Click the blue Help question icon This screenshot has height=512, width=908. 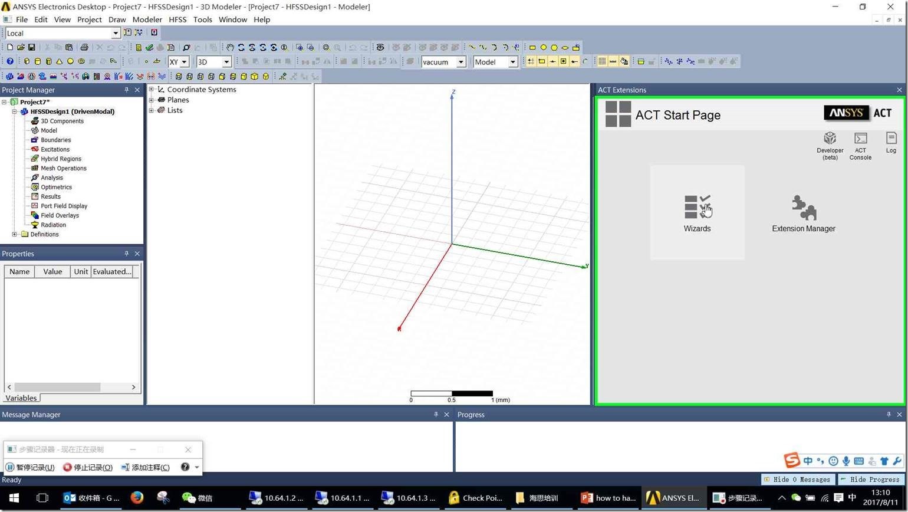click(9, 61)
